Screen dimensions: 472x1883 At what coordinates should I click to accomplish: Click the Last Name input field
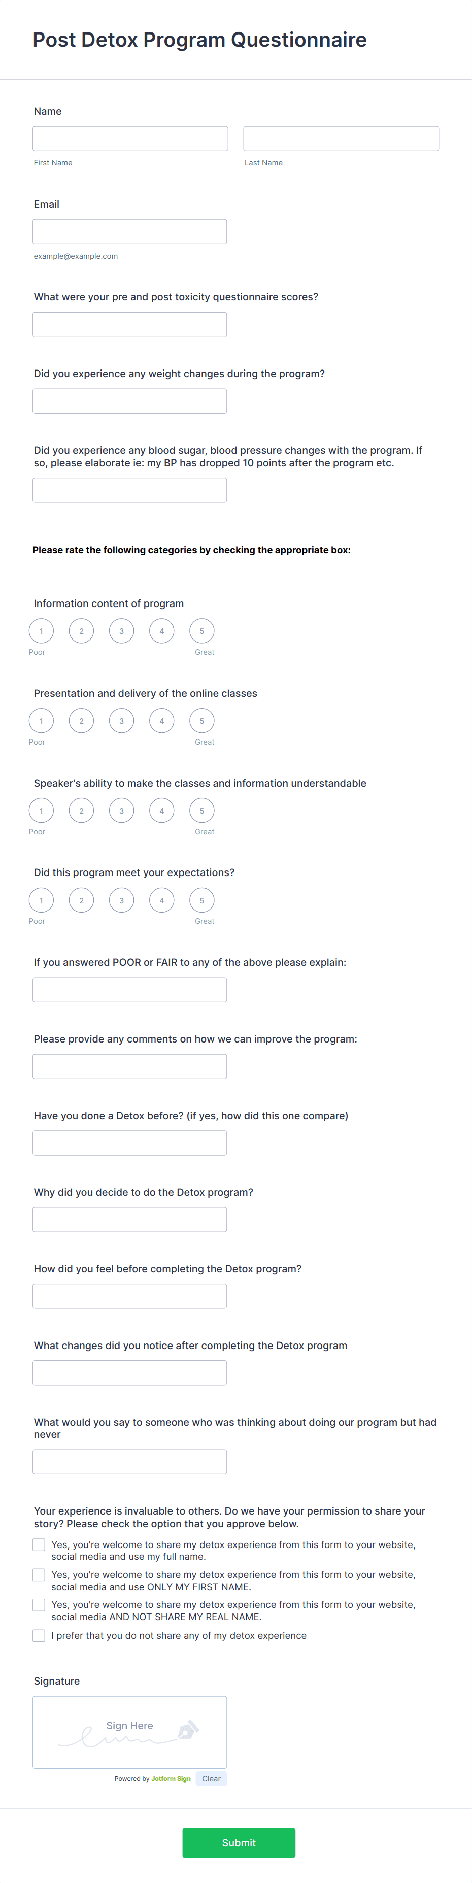(x=341, y=138)
